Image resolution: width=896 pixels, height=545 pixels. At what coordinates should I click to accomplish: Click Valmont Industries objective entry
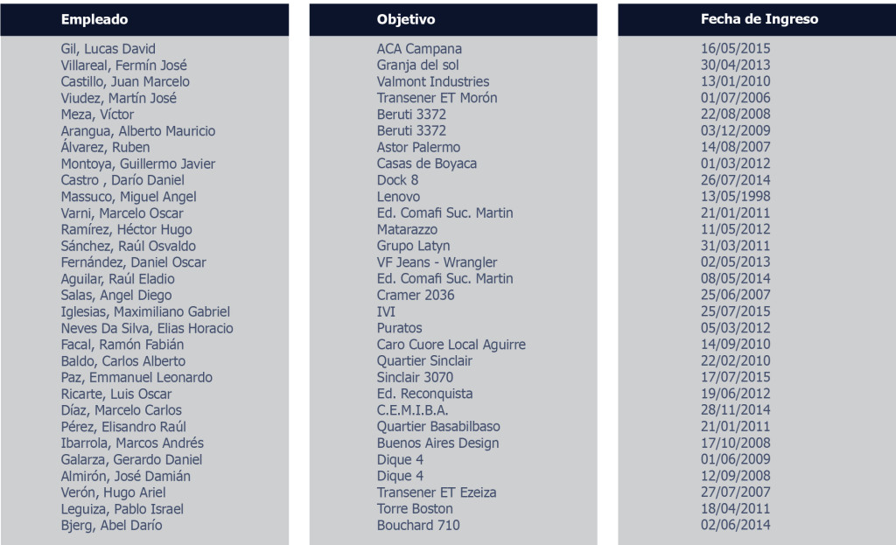click(x=432, y=81)
